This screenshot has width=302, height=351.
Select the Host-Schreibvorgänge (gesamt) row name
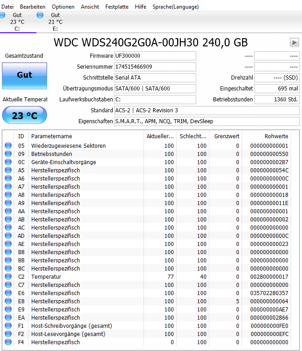coord(72,326)
